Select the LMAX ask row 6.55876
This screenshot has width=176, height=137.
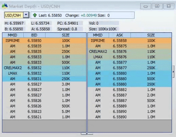(130, 57)
